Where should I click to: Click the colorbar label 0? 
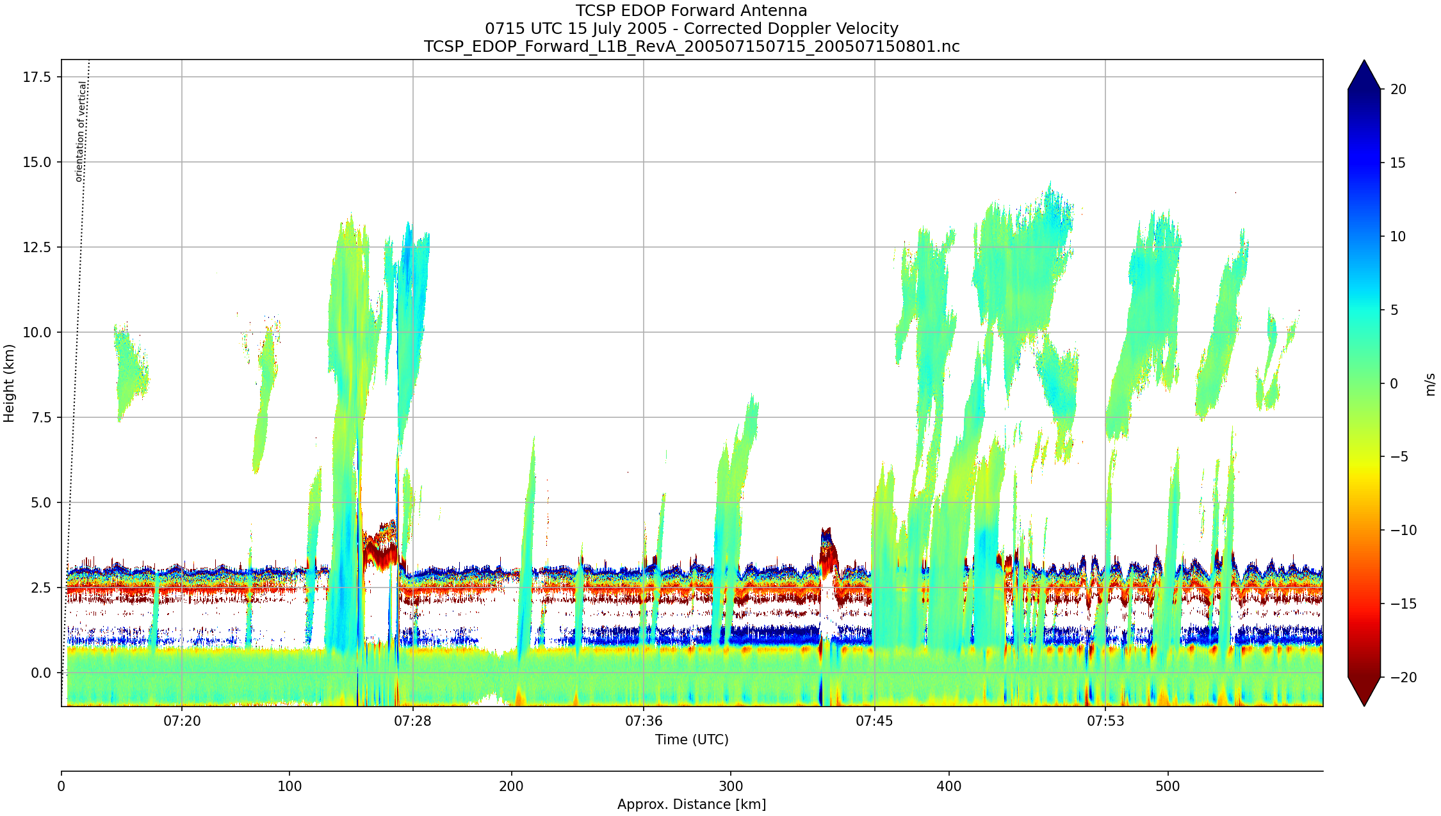(1394, 384)
